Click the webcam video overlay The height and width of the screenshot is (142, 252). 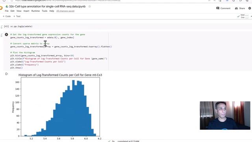coord(225,116)
